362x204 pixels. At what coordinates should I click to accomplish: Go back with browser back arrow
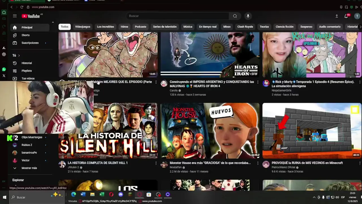coord(11,7)
